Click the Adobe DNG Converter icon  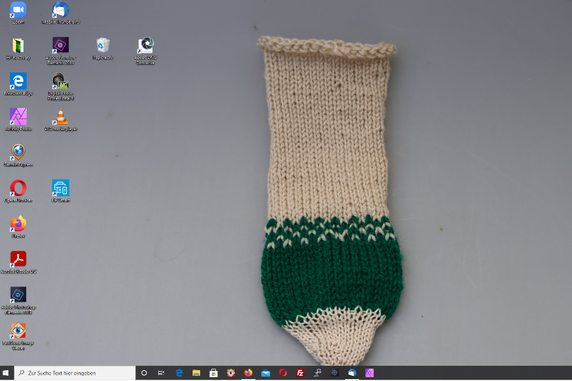tap(146, 45)
